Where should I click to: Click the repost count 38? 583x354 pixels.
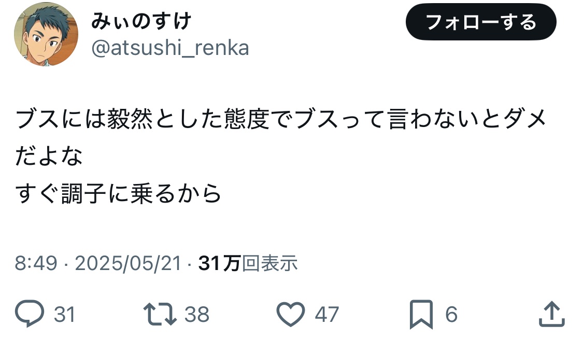[x=197, y=315]
